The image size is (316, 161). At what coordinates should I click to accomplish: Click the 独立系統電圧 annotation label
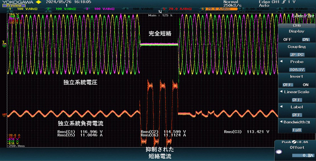(x=80, y=82)
